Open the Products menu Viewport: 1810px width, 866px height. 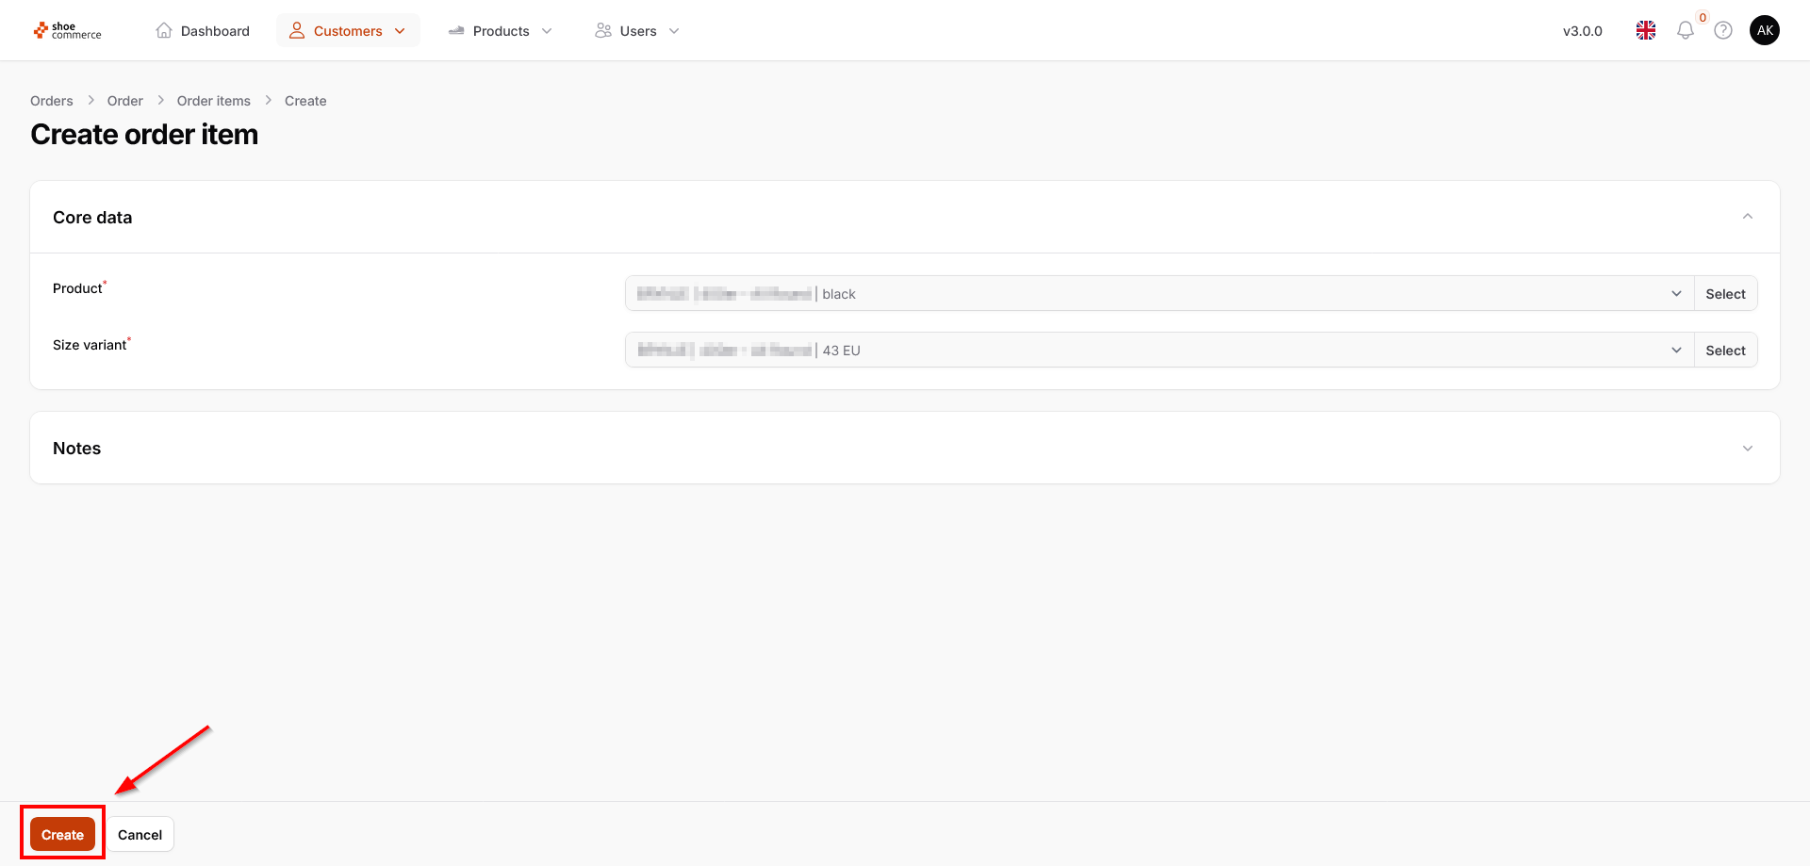click(501, 30)
